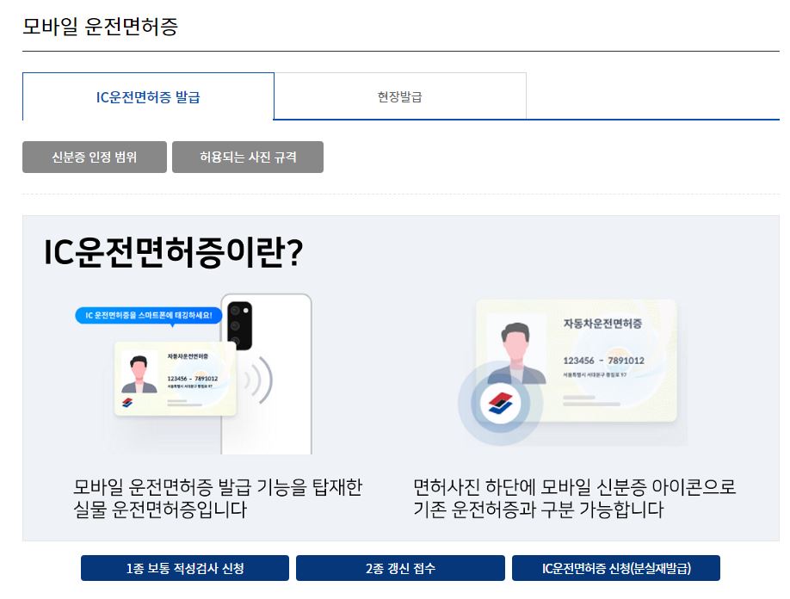Click the large mobile ID logo icon
Screen dimensions: 790x599
(x=500, y=403)
